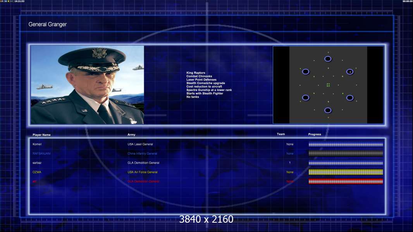Click the Team column header
Screen dimensions: 413x232
tap(281, 134)
